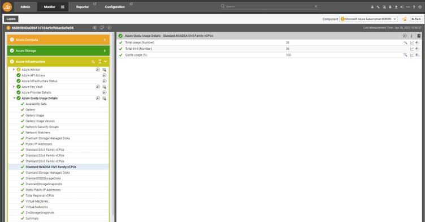
Task: Collapse Azure Infrastructure layer using its chevron
Action: click(106, 62)
